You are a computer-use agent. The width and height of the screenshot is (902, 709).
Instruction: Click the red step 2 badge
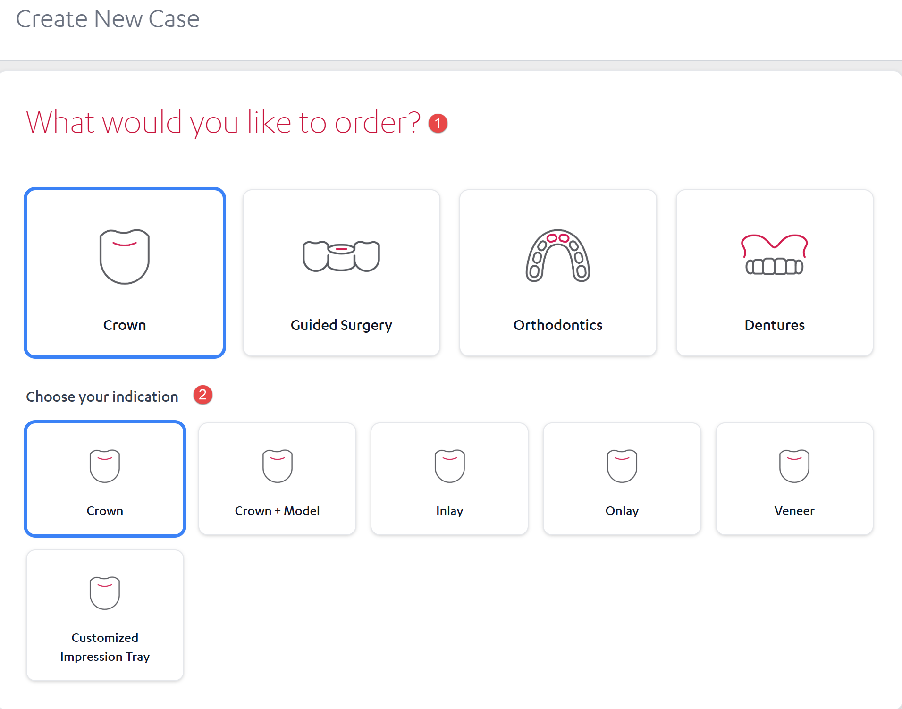[x=203, y=395]
